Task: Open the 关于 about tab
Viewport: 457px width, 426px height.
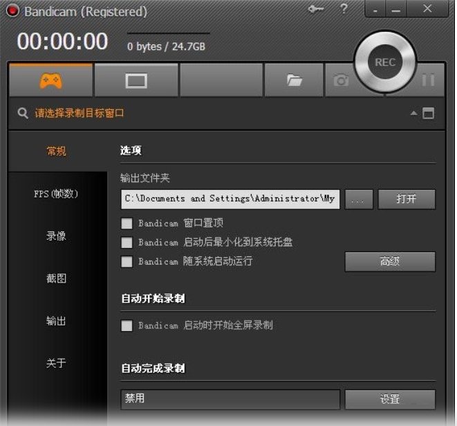Action: click(x=56, y=363)
